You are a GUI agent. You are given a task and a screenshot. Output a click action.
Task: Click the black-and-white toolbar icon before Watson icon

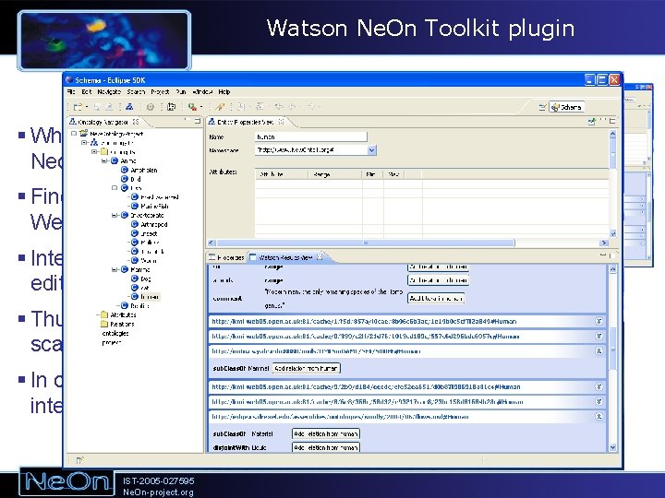pyautogui.click(x=172, y=107)
